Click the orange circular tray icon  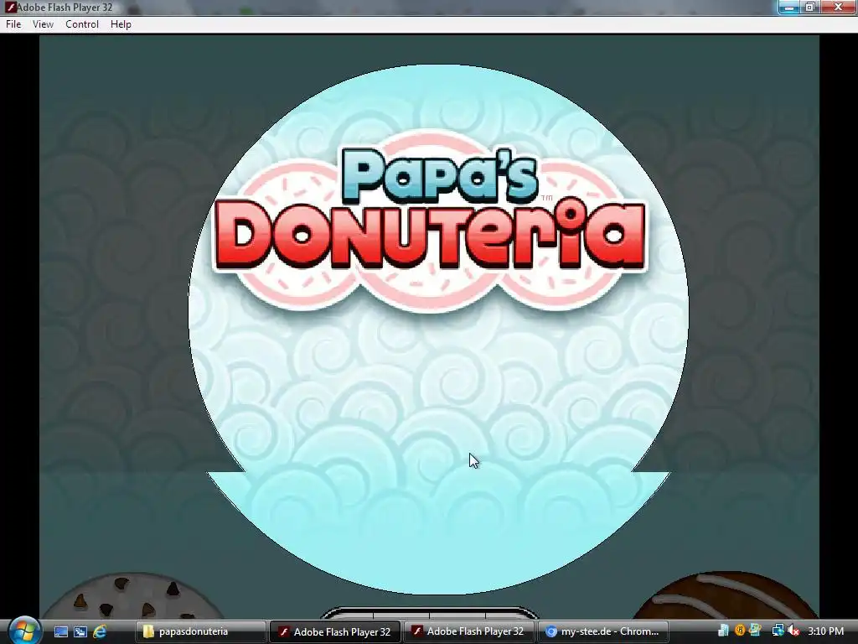click(740, 631)
